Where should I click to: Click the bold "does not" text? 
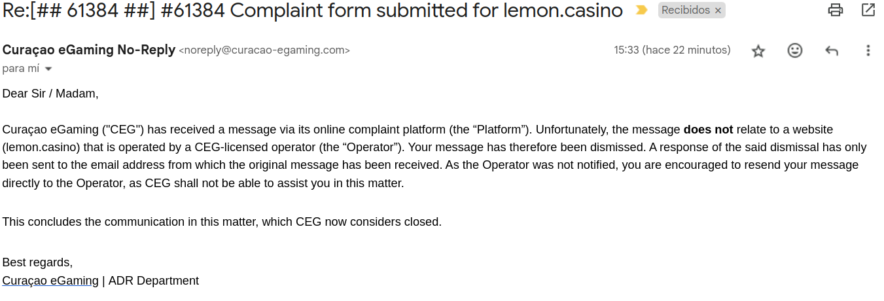[708, 130]
